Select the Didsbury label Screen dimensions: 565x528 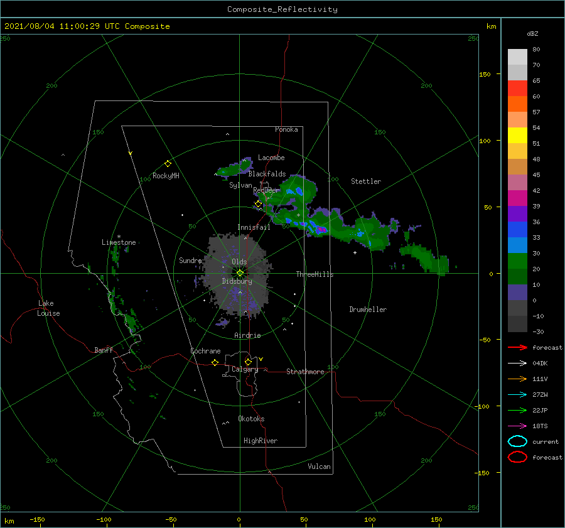(x=237, y=281)
